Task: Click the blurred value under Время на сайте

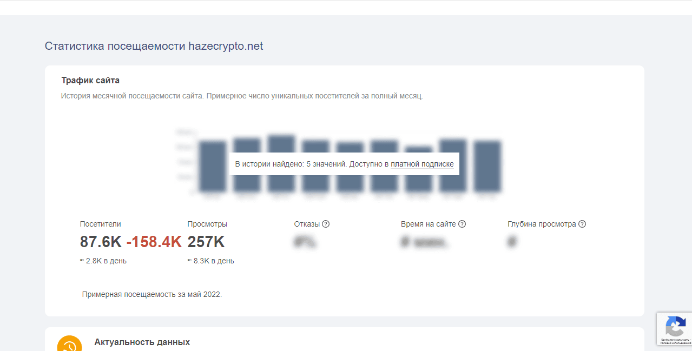Action: click(425, 242)
